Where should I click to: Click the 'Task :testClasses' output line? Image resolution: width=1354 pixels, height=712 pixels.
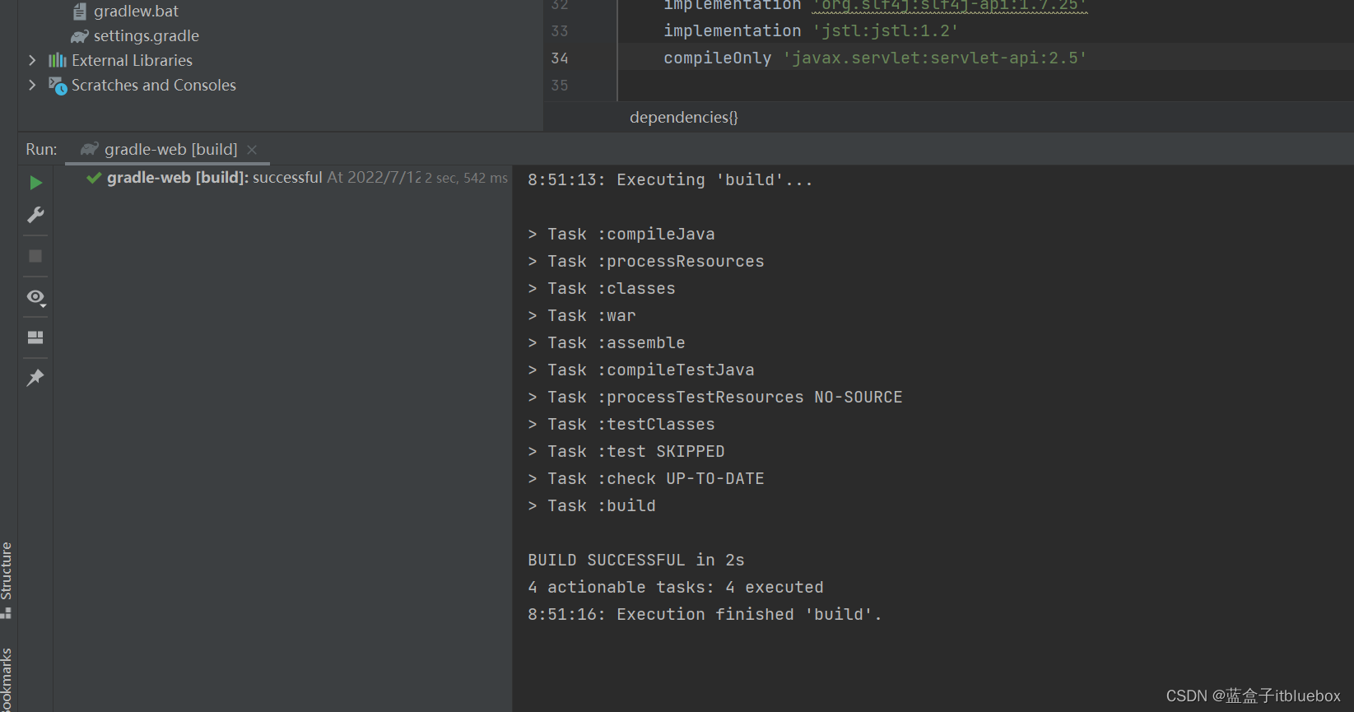[x=621, y=425]
